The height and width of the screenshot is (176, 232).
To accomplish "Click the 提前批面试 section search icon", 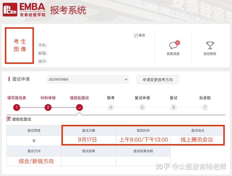I will 9,119.
